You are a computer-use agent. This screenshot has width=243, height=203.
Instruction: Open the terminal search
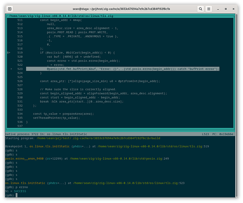[x=200, y=9]
